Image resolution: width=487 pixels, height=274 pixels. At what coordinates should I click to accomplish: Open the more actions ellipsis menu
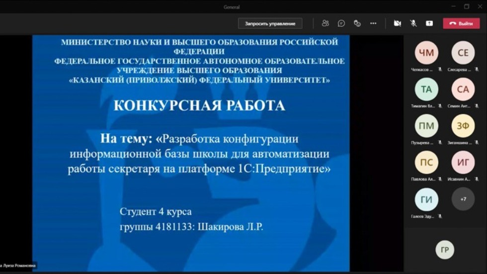pyautogui.click(x=373, y=23)
